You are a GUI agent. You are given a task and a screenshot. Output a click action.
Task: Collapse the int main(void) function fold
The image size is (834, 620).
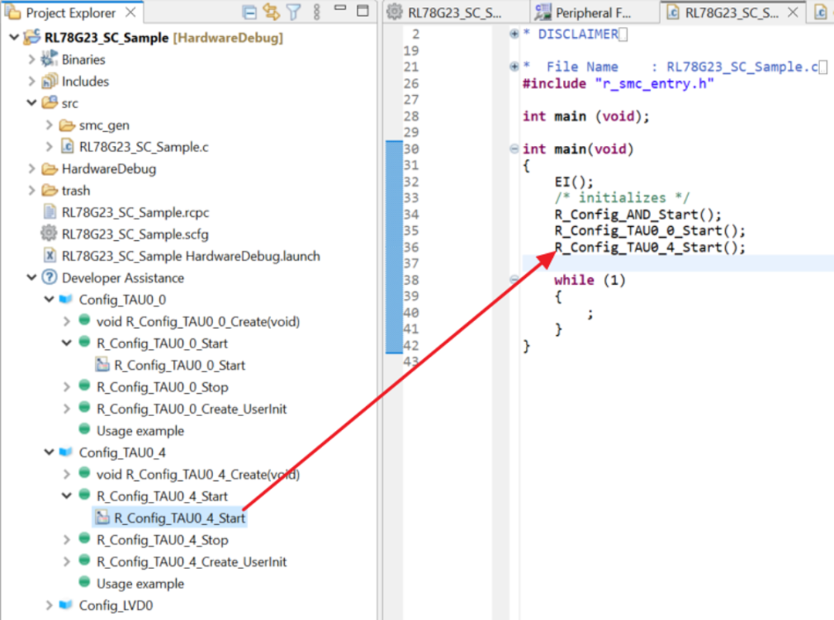coord(514,149)
